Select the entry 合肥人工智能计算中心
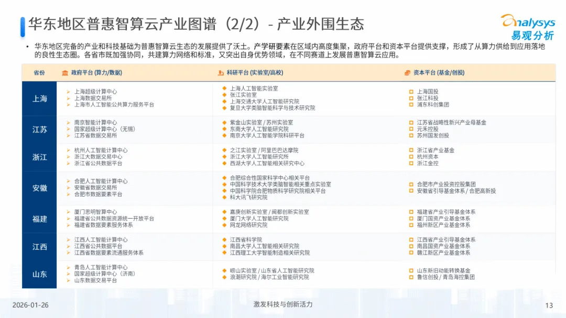 tap(101, 181)
